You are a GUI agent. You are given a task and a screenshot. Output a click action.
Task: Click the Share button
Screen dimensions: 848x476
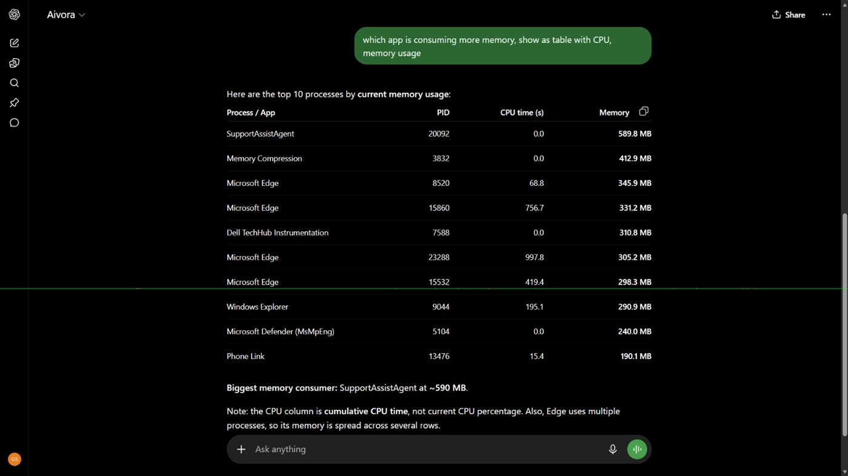(x=789, y=15)
